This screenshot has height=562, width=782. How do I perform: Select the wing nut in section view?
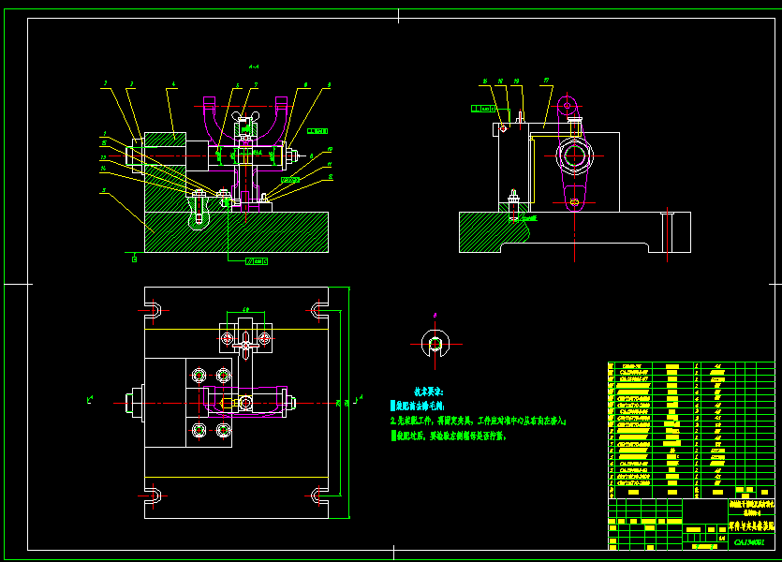(x=245, y=117)
